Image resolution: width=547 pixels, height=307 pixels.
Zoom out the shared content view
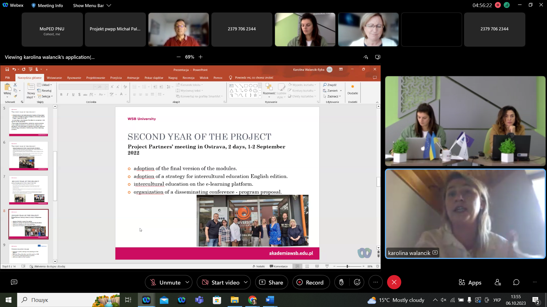(179, 57)
